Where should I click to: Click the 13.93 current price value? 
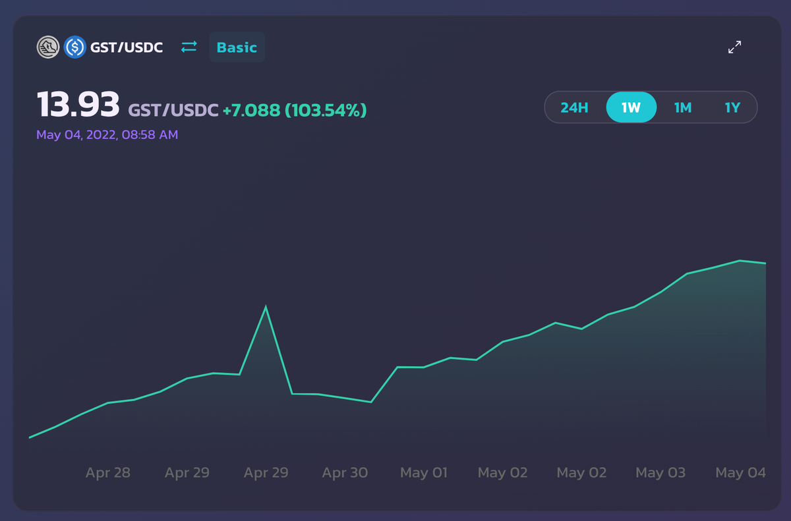point(78,105)
